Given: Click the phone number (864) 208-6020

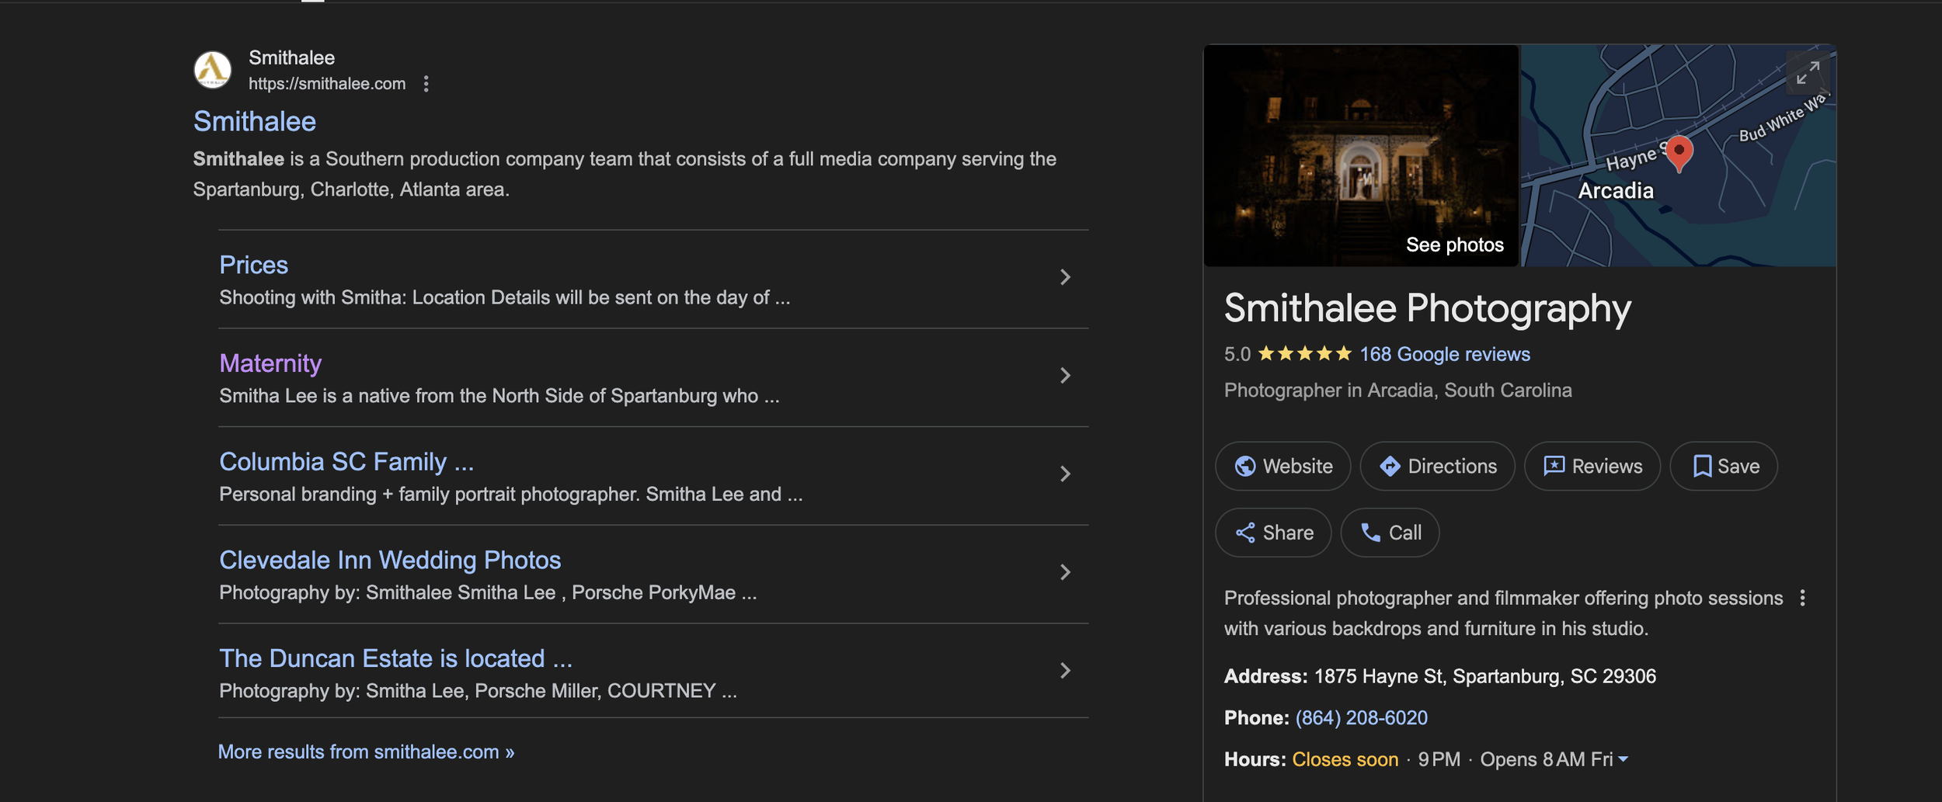Looking at the screenshot, I should pyautogui.click(x=1361, y=717).
